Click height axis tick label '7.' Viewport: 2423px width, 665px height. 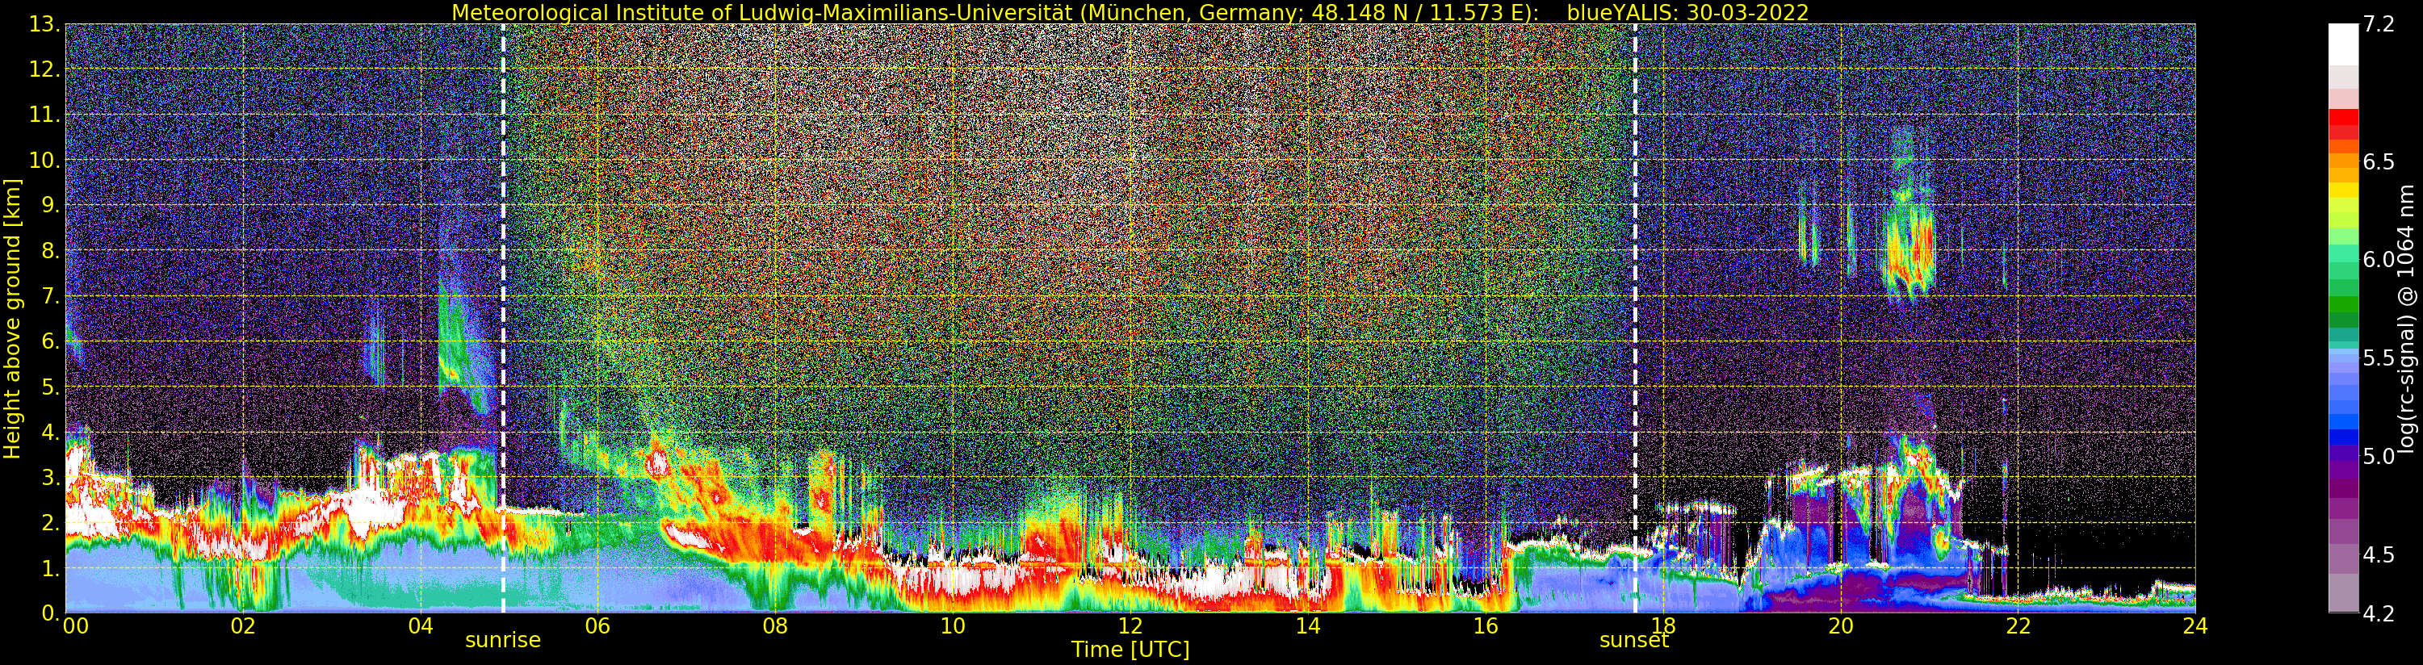pyautogui.click(x=51, y=296)
